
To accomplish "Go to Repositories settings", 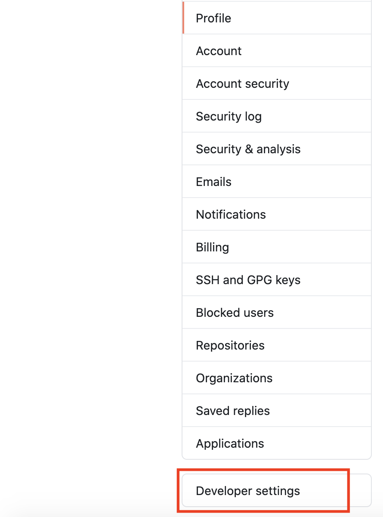I will click(x=230, y=345).
